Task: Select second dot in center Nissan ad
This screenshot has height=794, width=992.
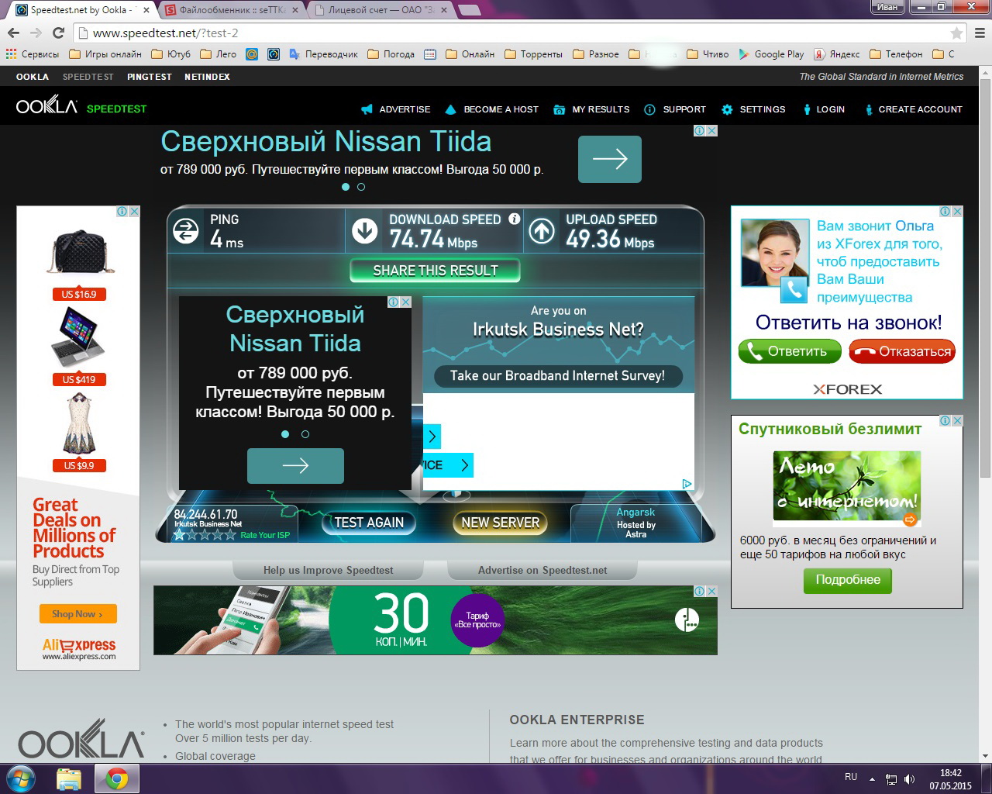Action: [305, 434]
